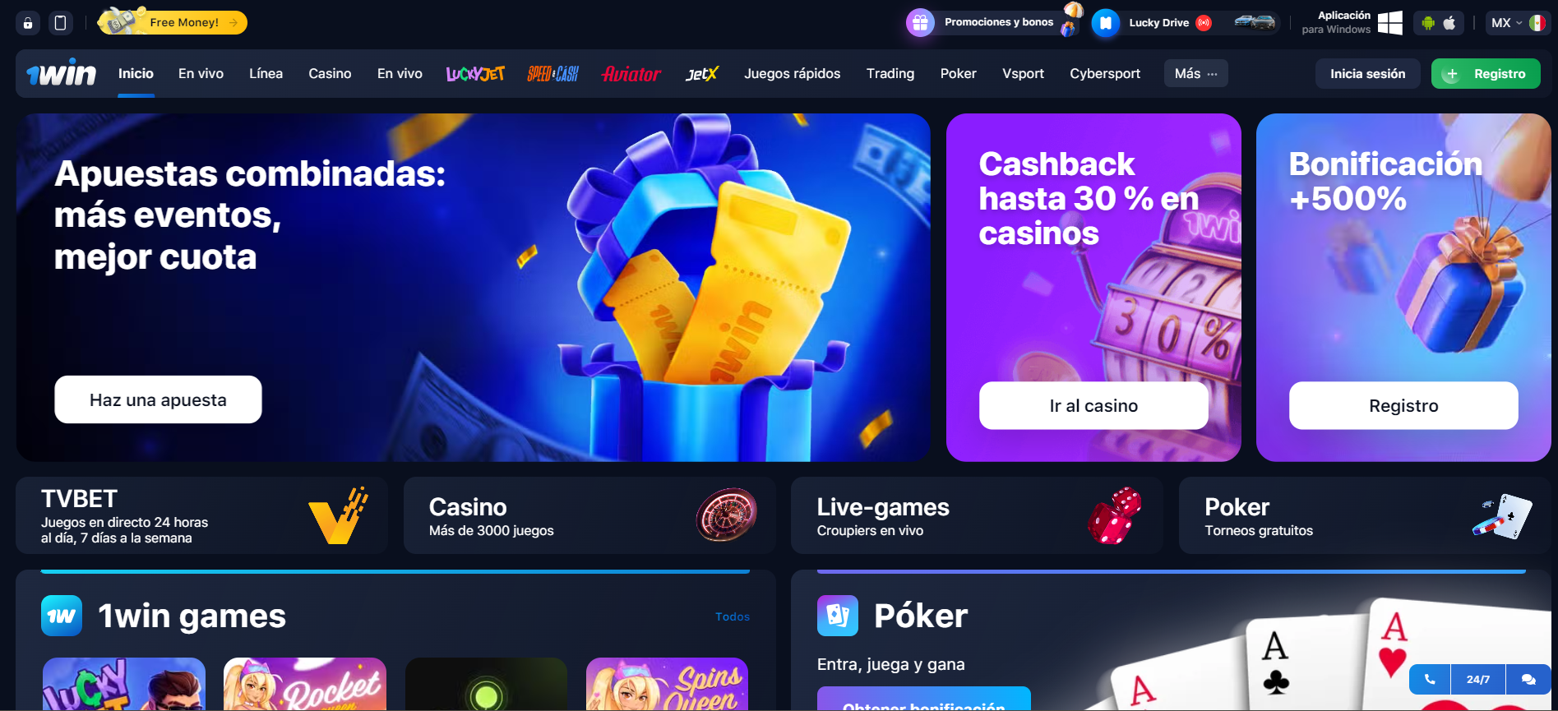Open the Casino tab in navigation
Screen dimensions: 1558x711
pos(330,74)
